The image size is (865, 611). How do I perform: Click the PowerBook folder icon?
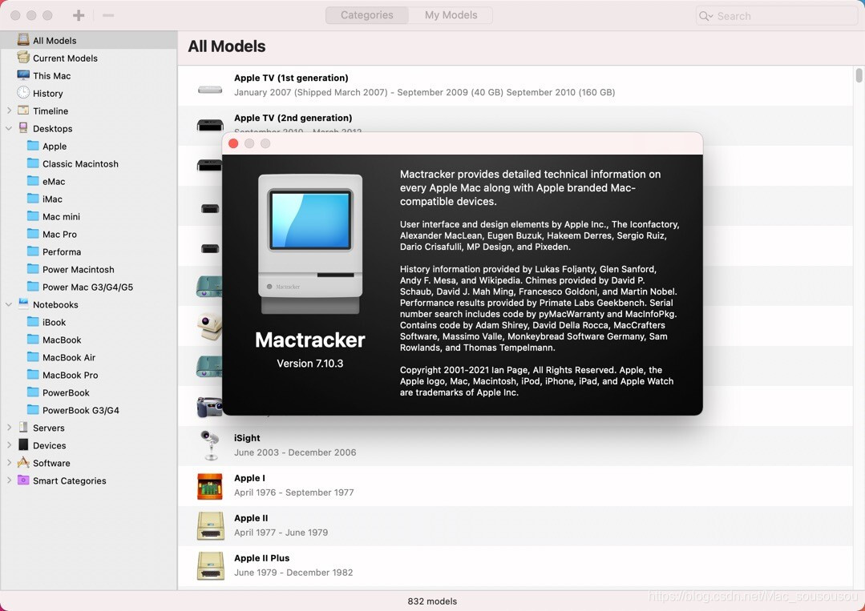[x=33, y=392]
